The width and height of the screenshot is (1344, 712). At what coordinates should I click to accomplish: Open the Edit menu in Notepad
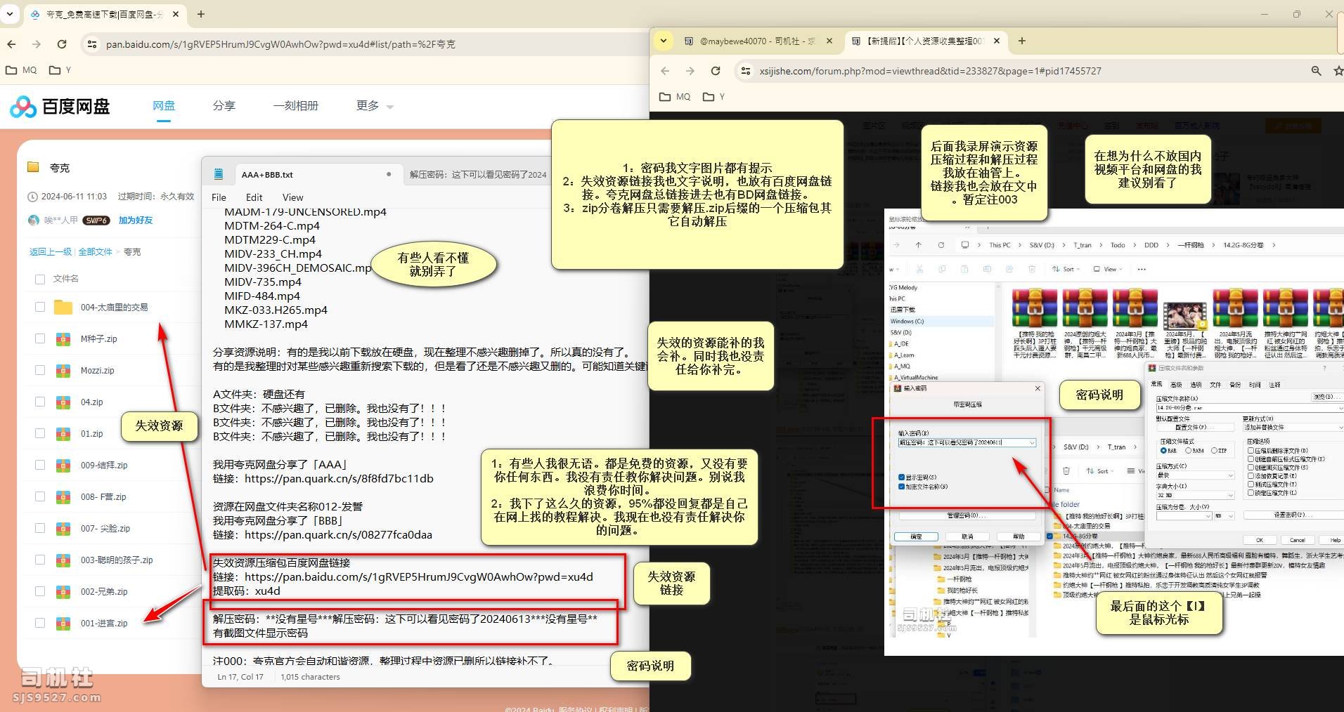pos(254,197)
